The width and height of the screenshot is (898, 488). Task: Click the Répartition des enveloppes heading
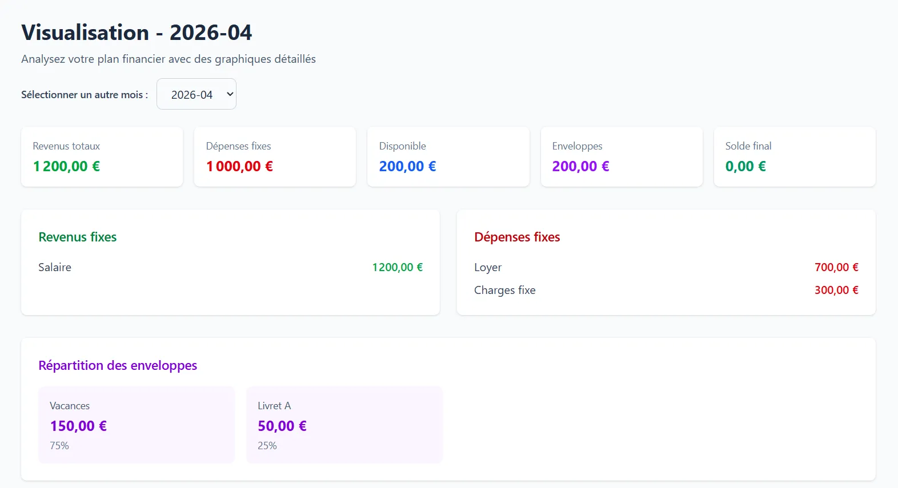118,365
